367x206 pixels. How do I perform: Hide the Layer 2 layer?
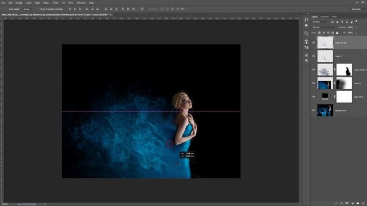(x=314, y=83)
